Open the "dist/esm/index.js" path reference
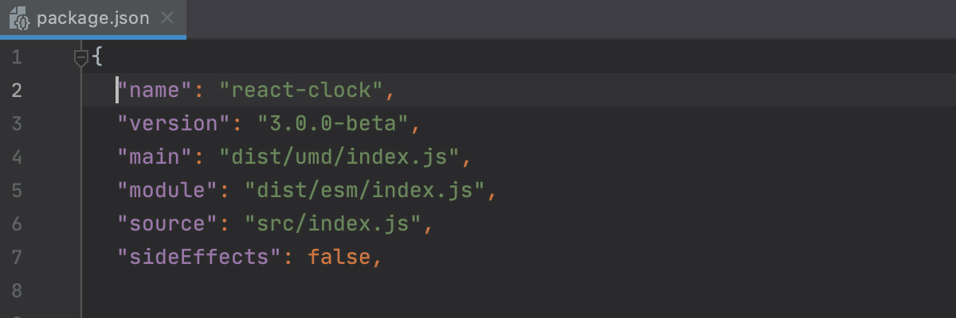 [365, 190]
